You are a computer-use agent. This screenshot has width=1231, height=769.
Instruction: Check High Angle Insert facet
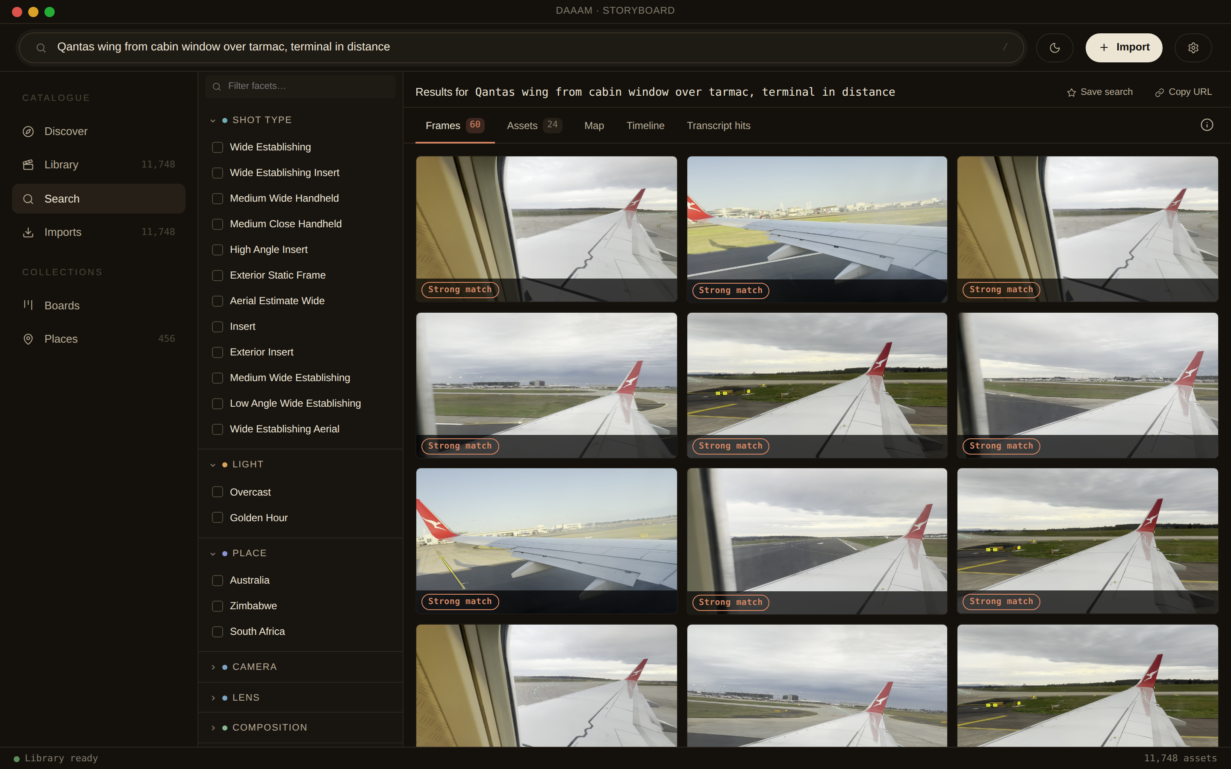point(217,250)
